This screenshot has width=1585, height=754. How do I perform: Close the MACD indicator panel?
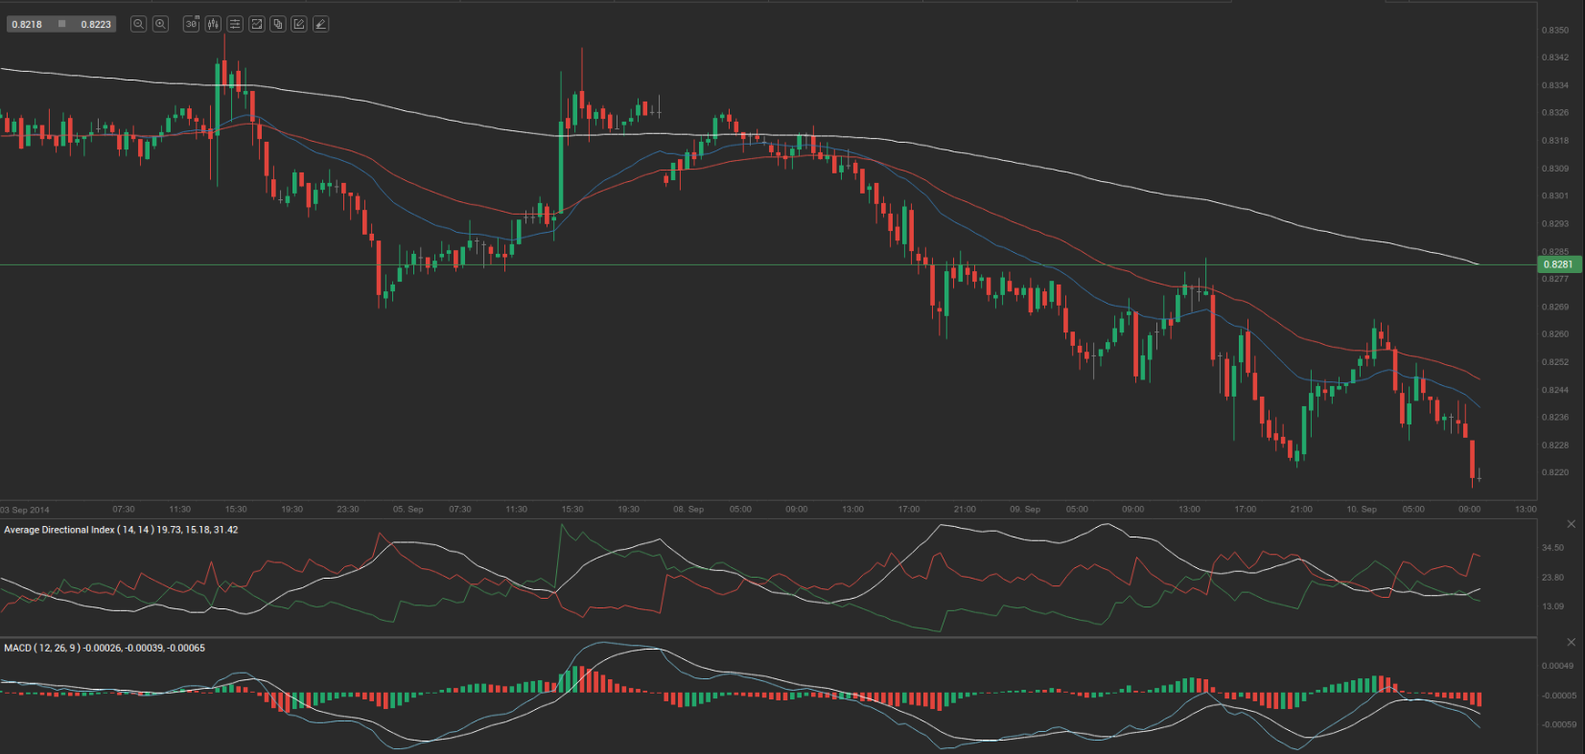coord(1571,642)
